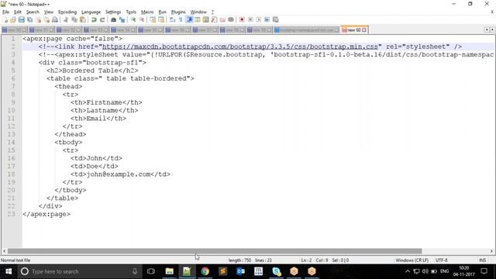Toggle INS insert mode in status bar
496x279 pixels.
pos(482,260)
